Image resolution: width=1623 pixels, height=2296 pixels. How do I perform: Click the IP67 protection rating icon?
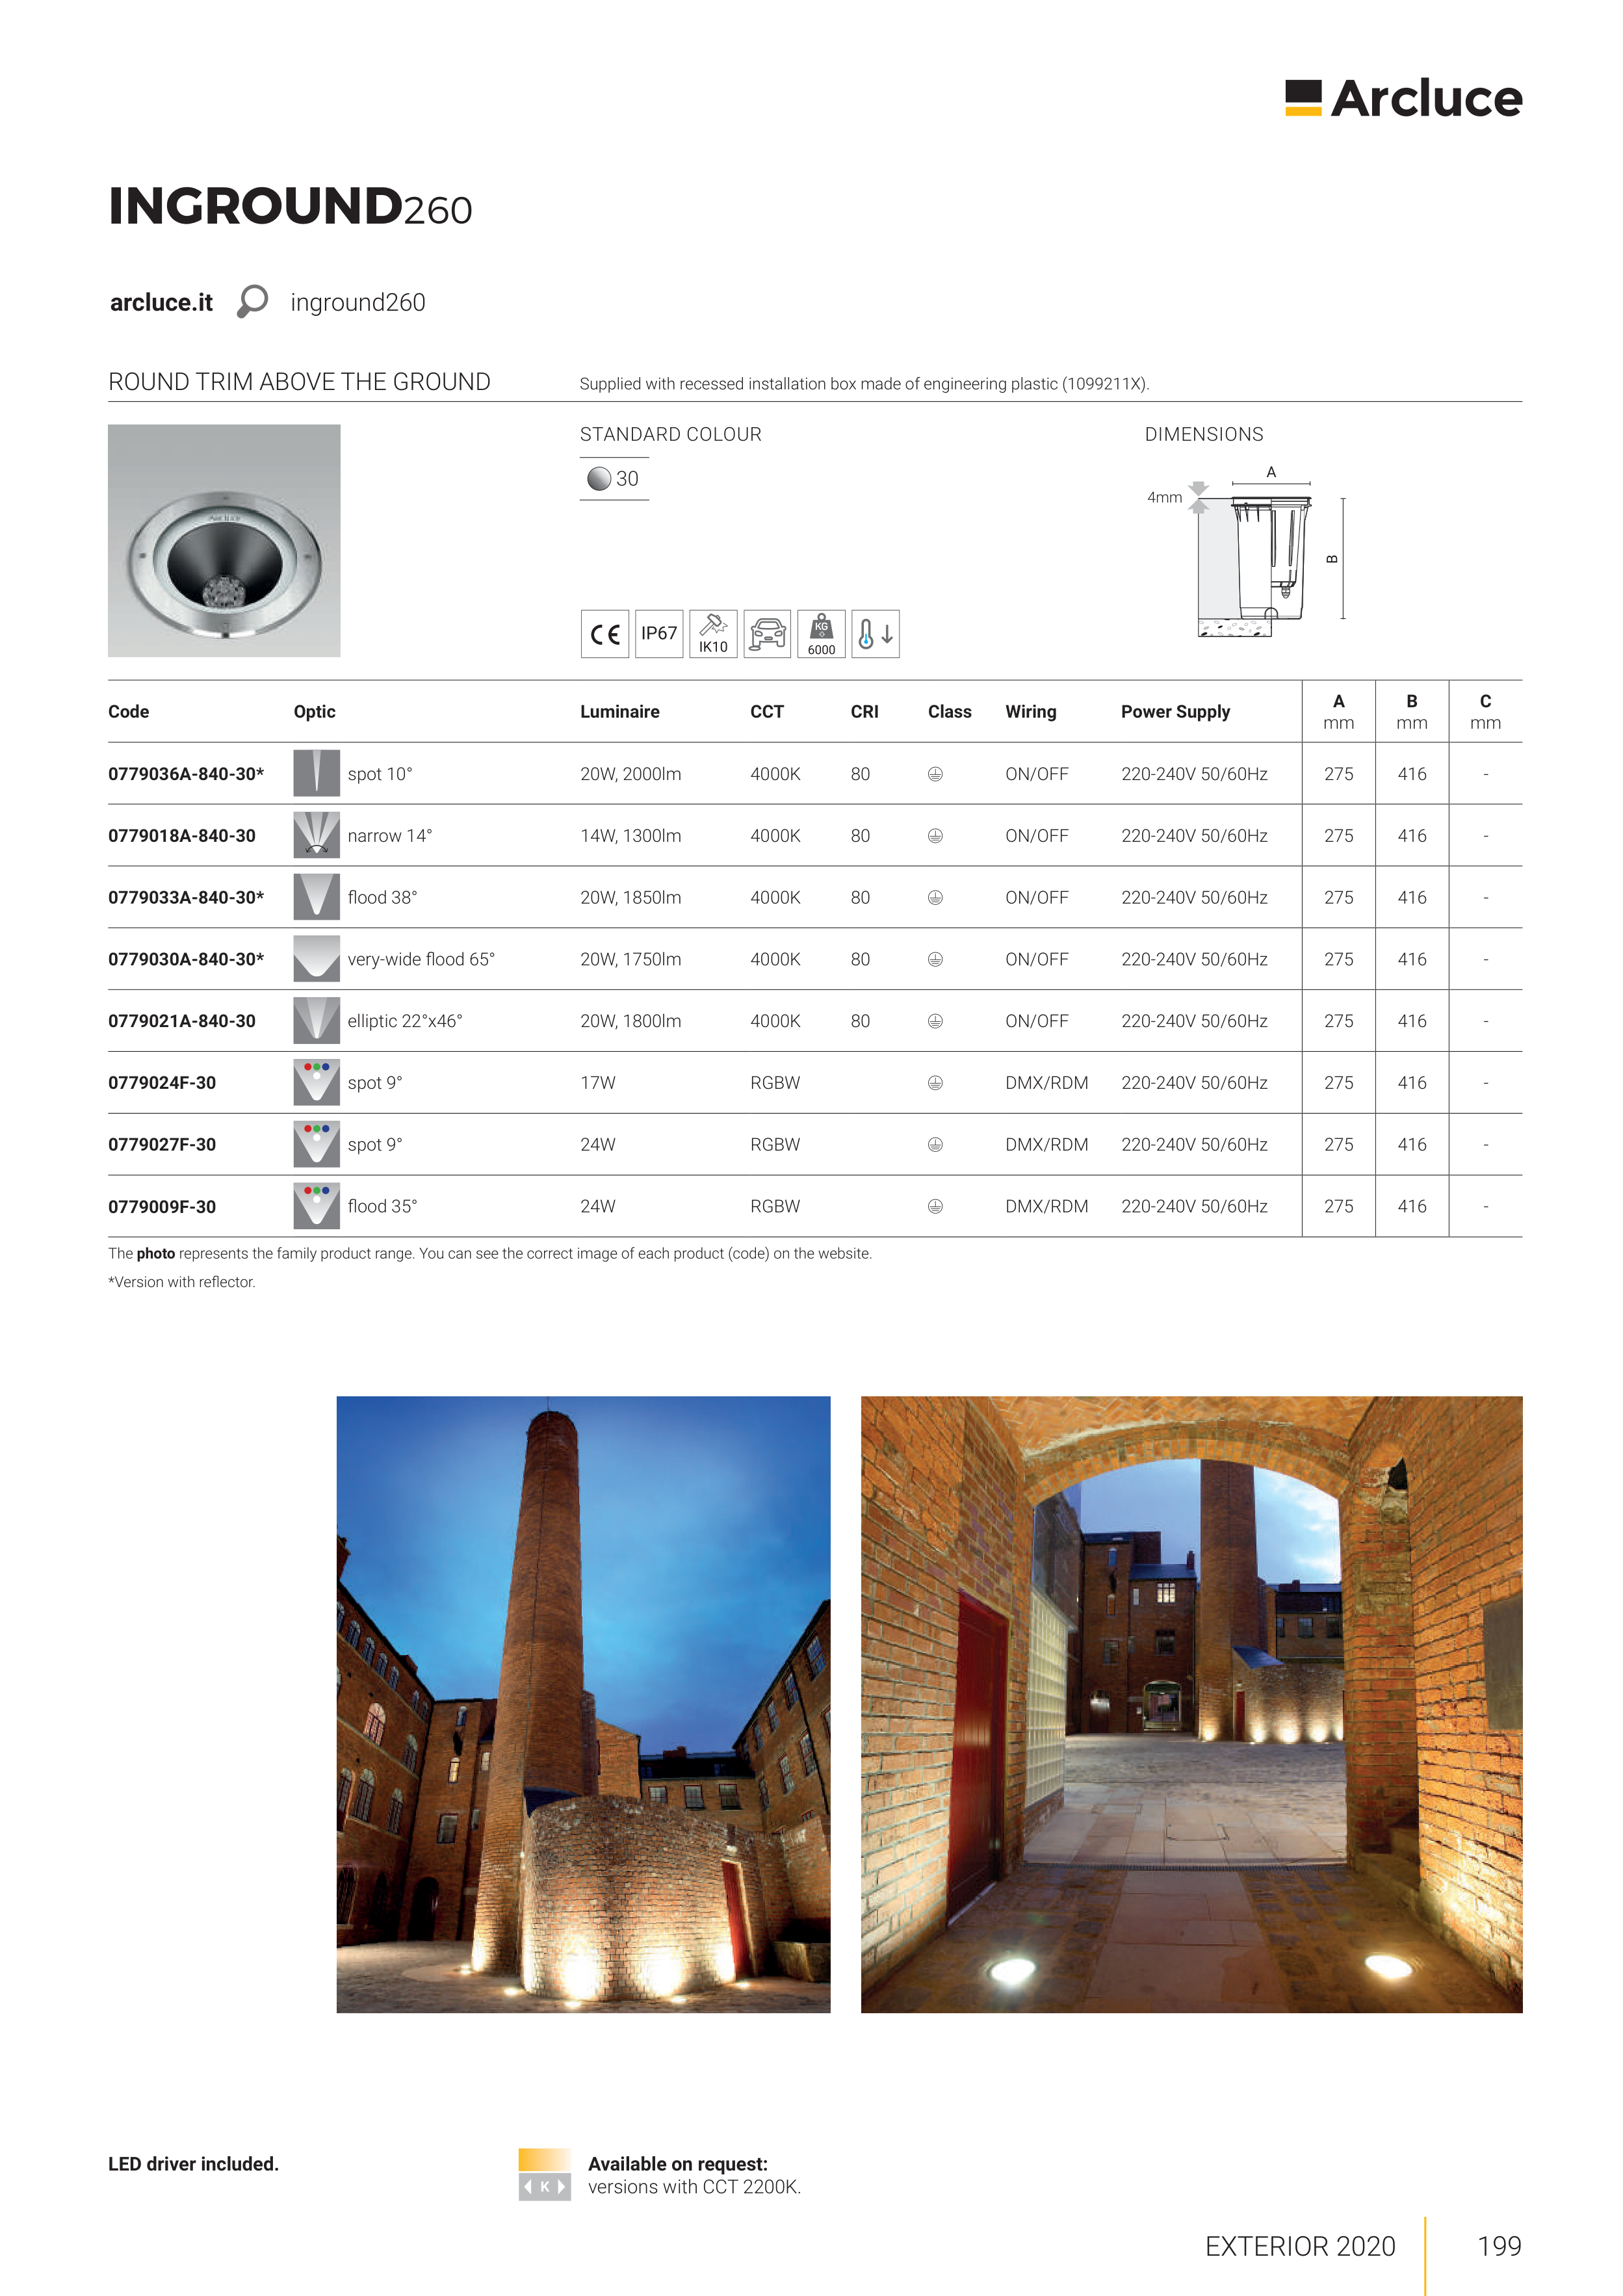(x=659, y=634)
